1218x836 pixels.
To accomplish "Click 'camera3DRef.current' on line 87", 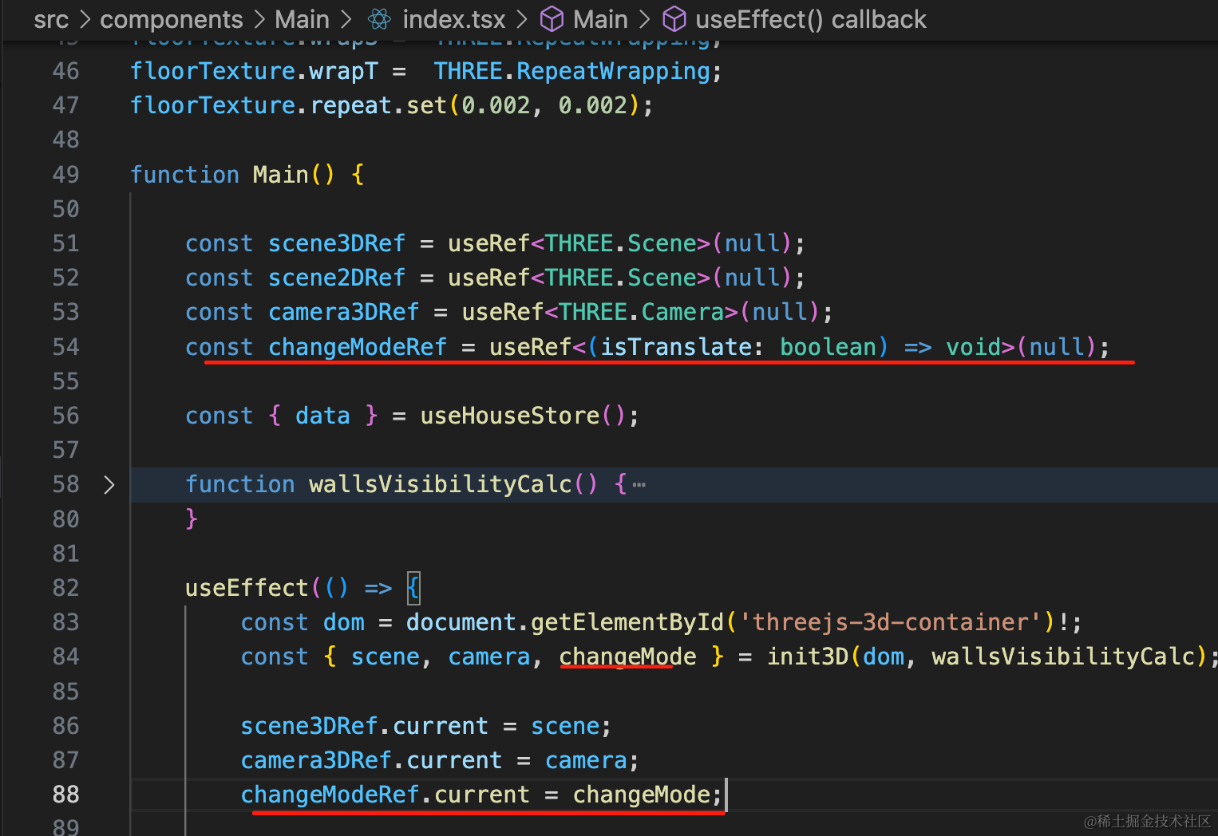I will (x=371, y=760).
